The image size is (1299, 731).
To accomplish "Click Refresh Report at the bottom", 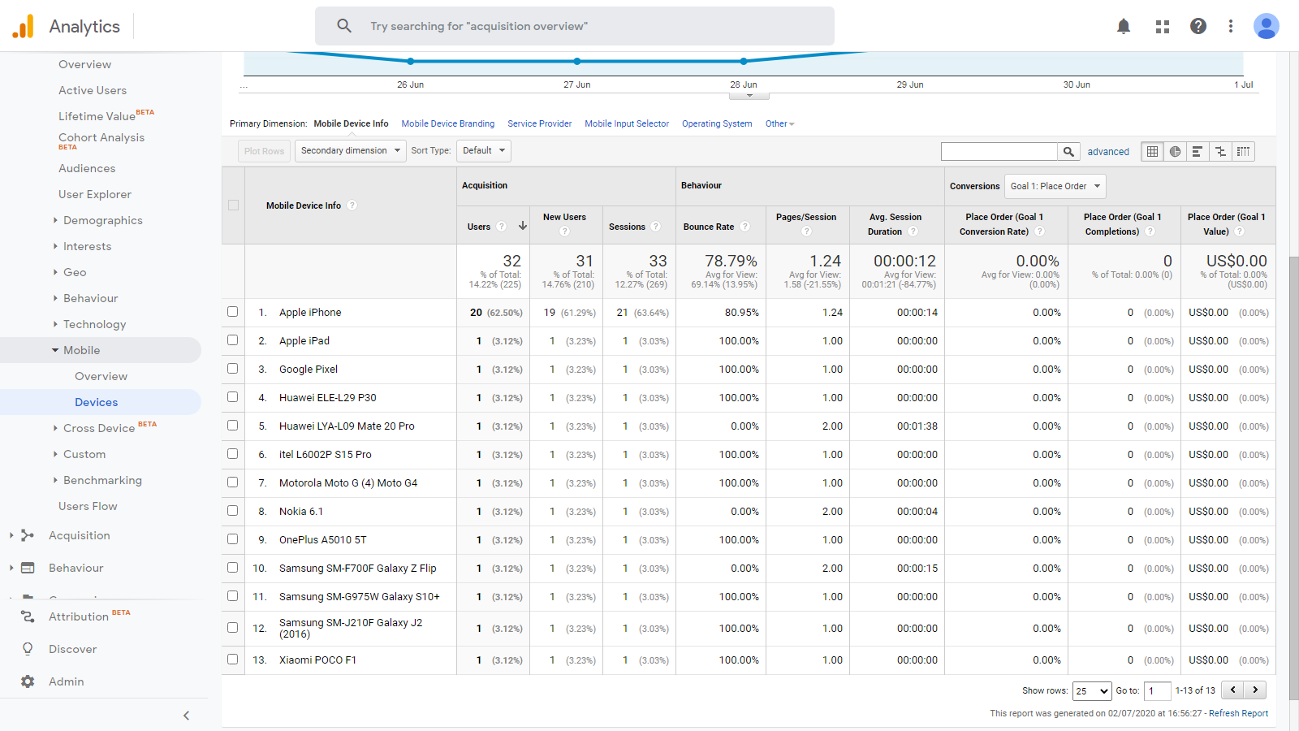I will (x=1238, y=713).
